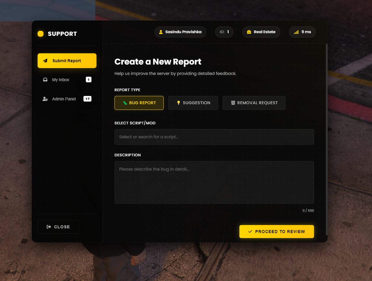Image resolution: width=372 pixels, height=281 pixels.
Task: Click the exit arrow icon on Close
Action: pyautogui.click(x=49, y=227)
